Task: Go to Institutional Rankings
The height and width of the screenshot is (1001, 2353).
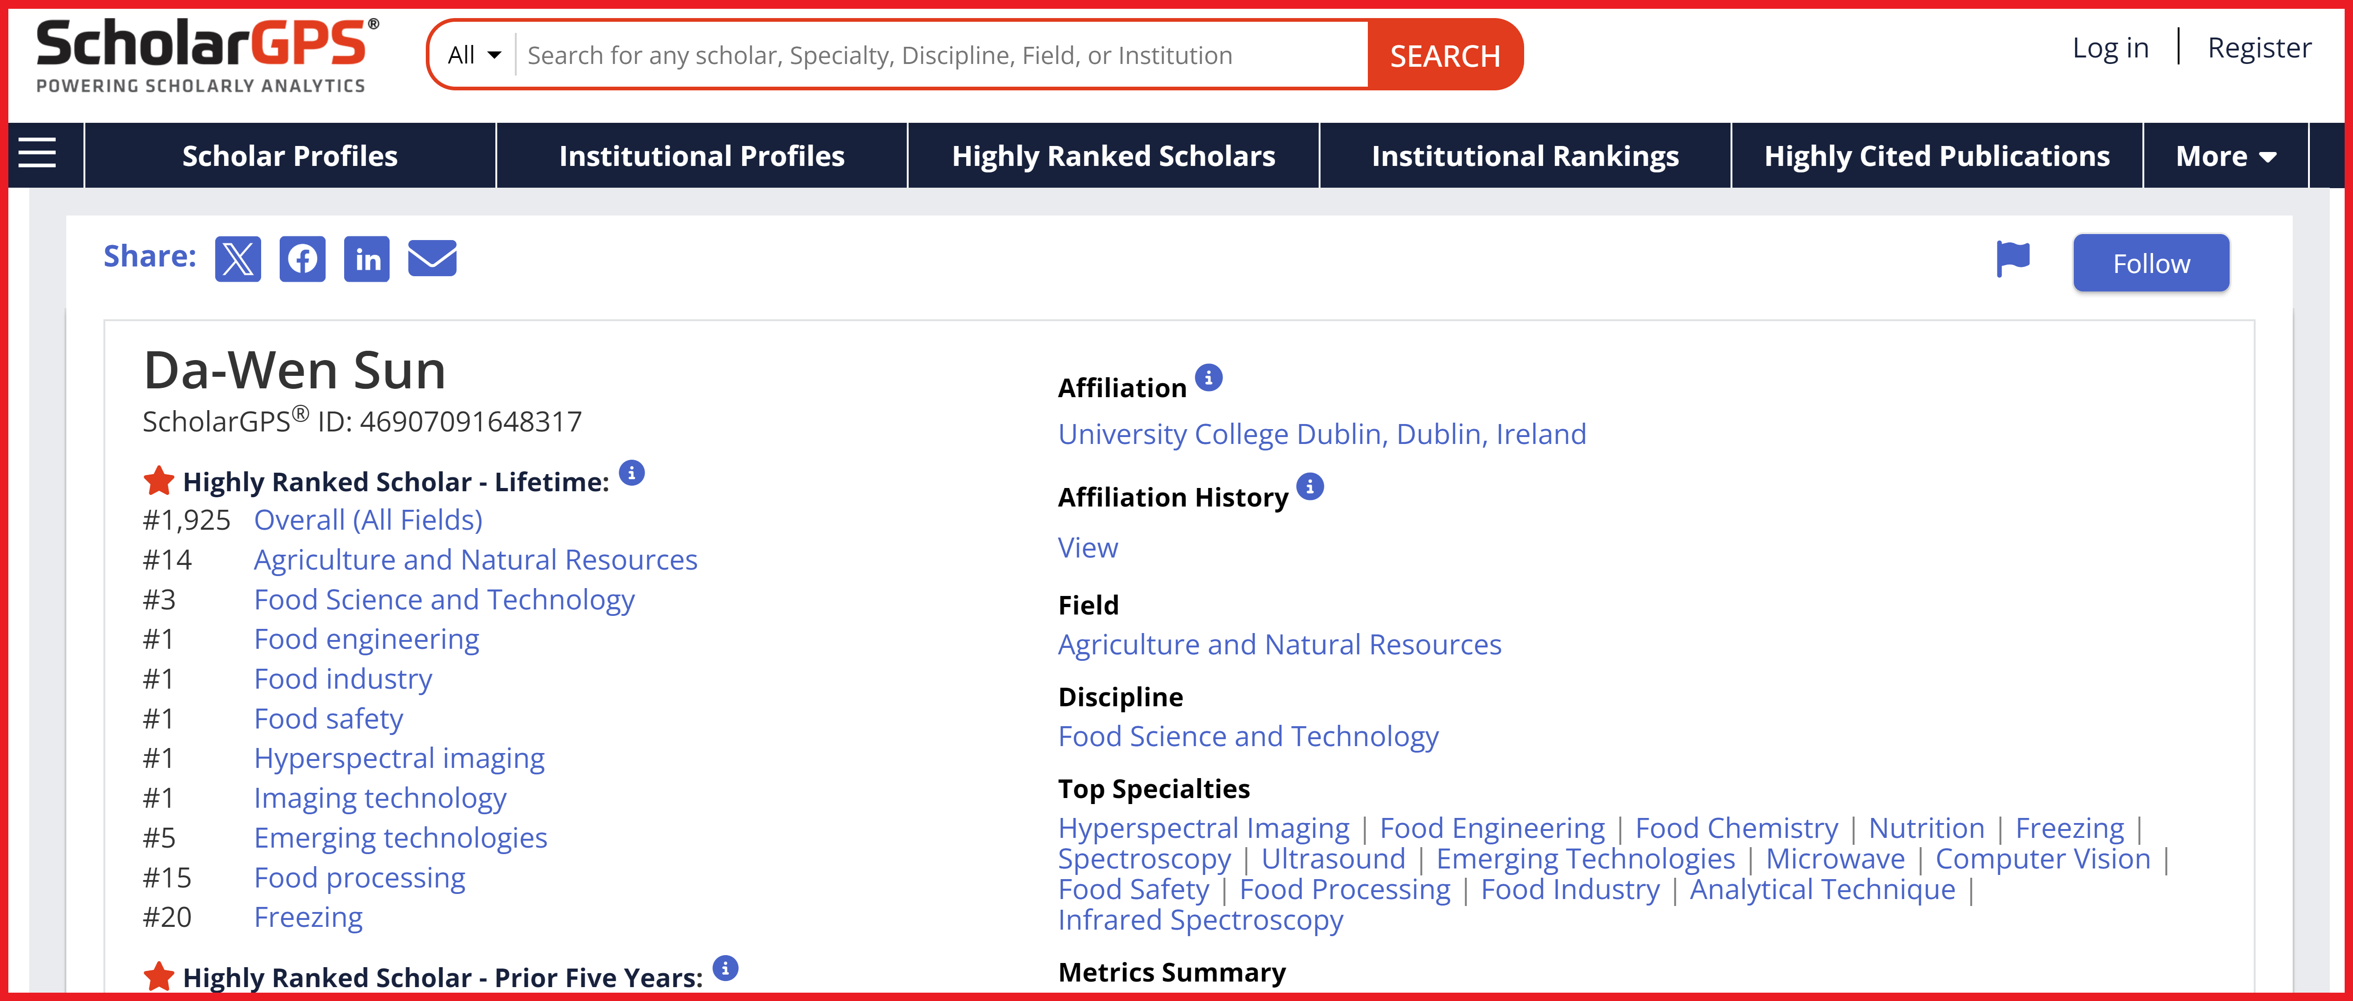Action: point(1525,156)
